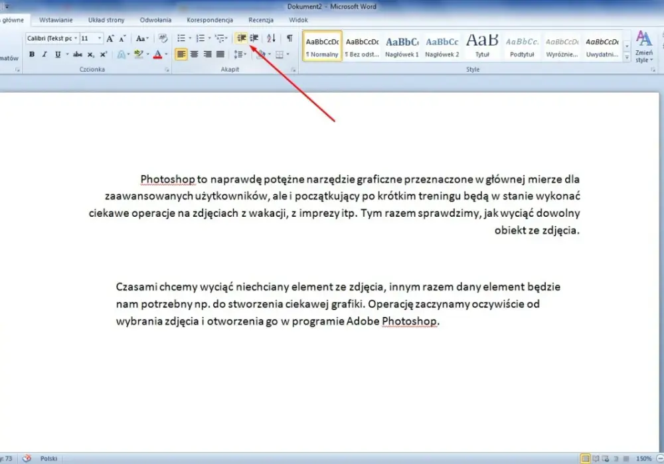
Task: Apply the Nagłówek 2 style
Action: [x=442, y=46]
